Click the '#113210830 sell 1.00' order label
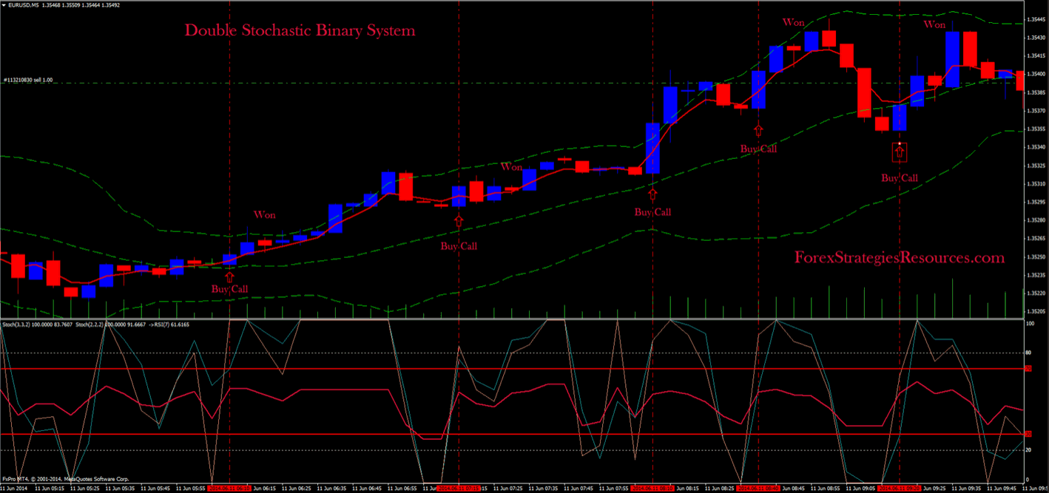The image size is (1049, 493). click(27, 80)
